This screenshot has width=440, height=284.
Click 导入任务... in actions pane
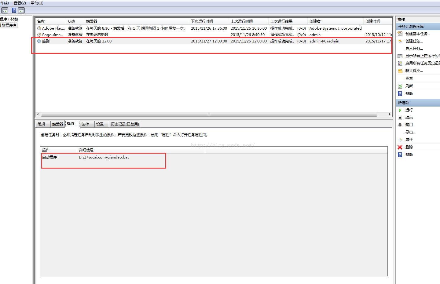coord(414,49)
